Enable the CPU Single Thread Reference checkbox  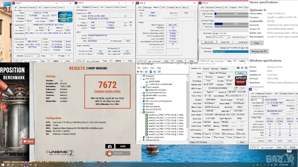pos(203,17)
